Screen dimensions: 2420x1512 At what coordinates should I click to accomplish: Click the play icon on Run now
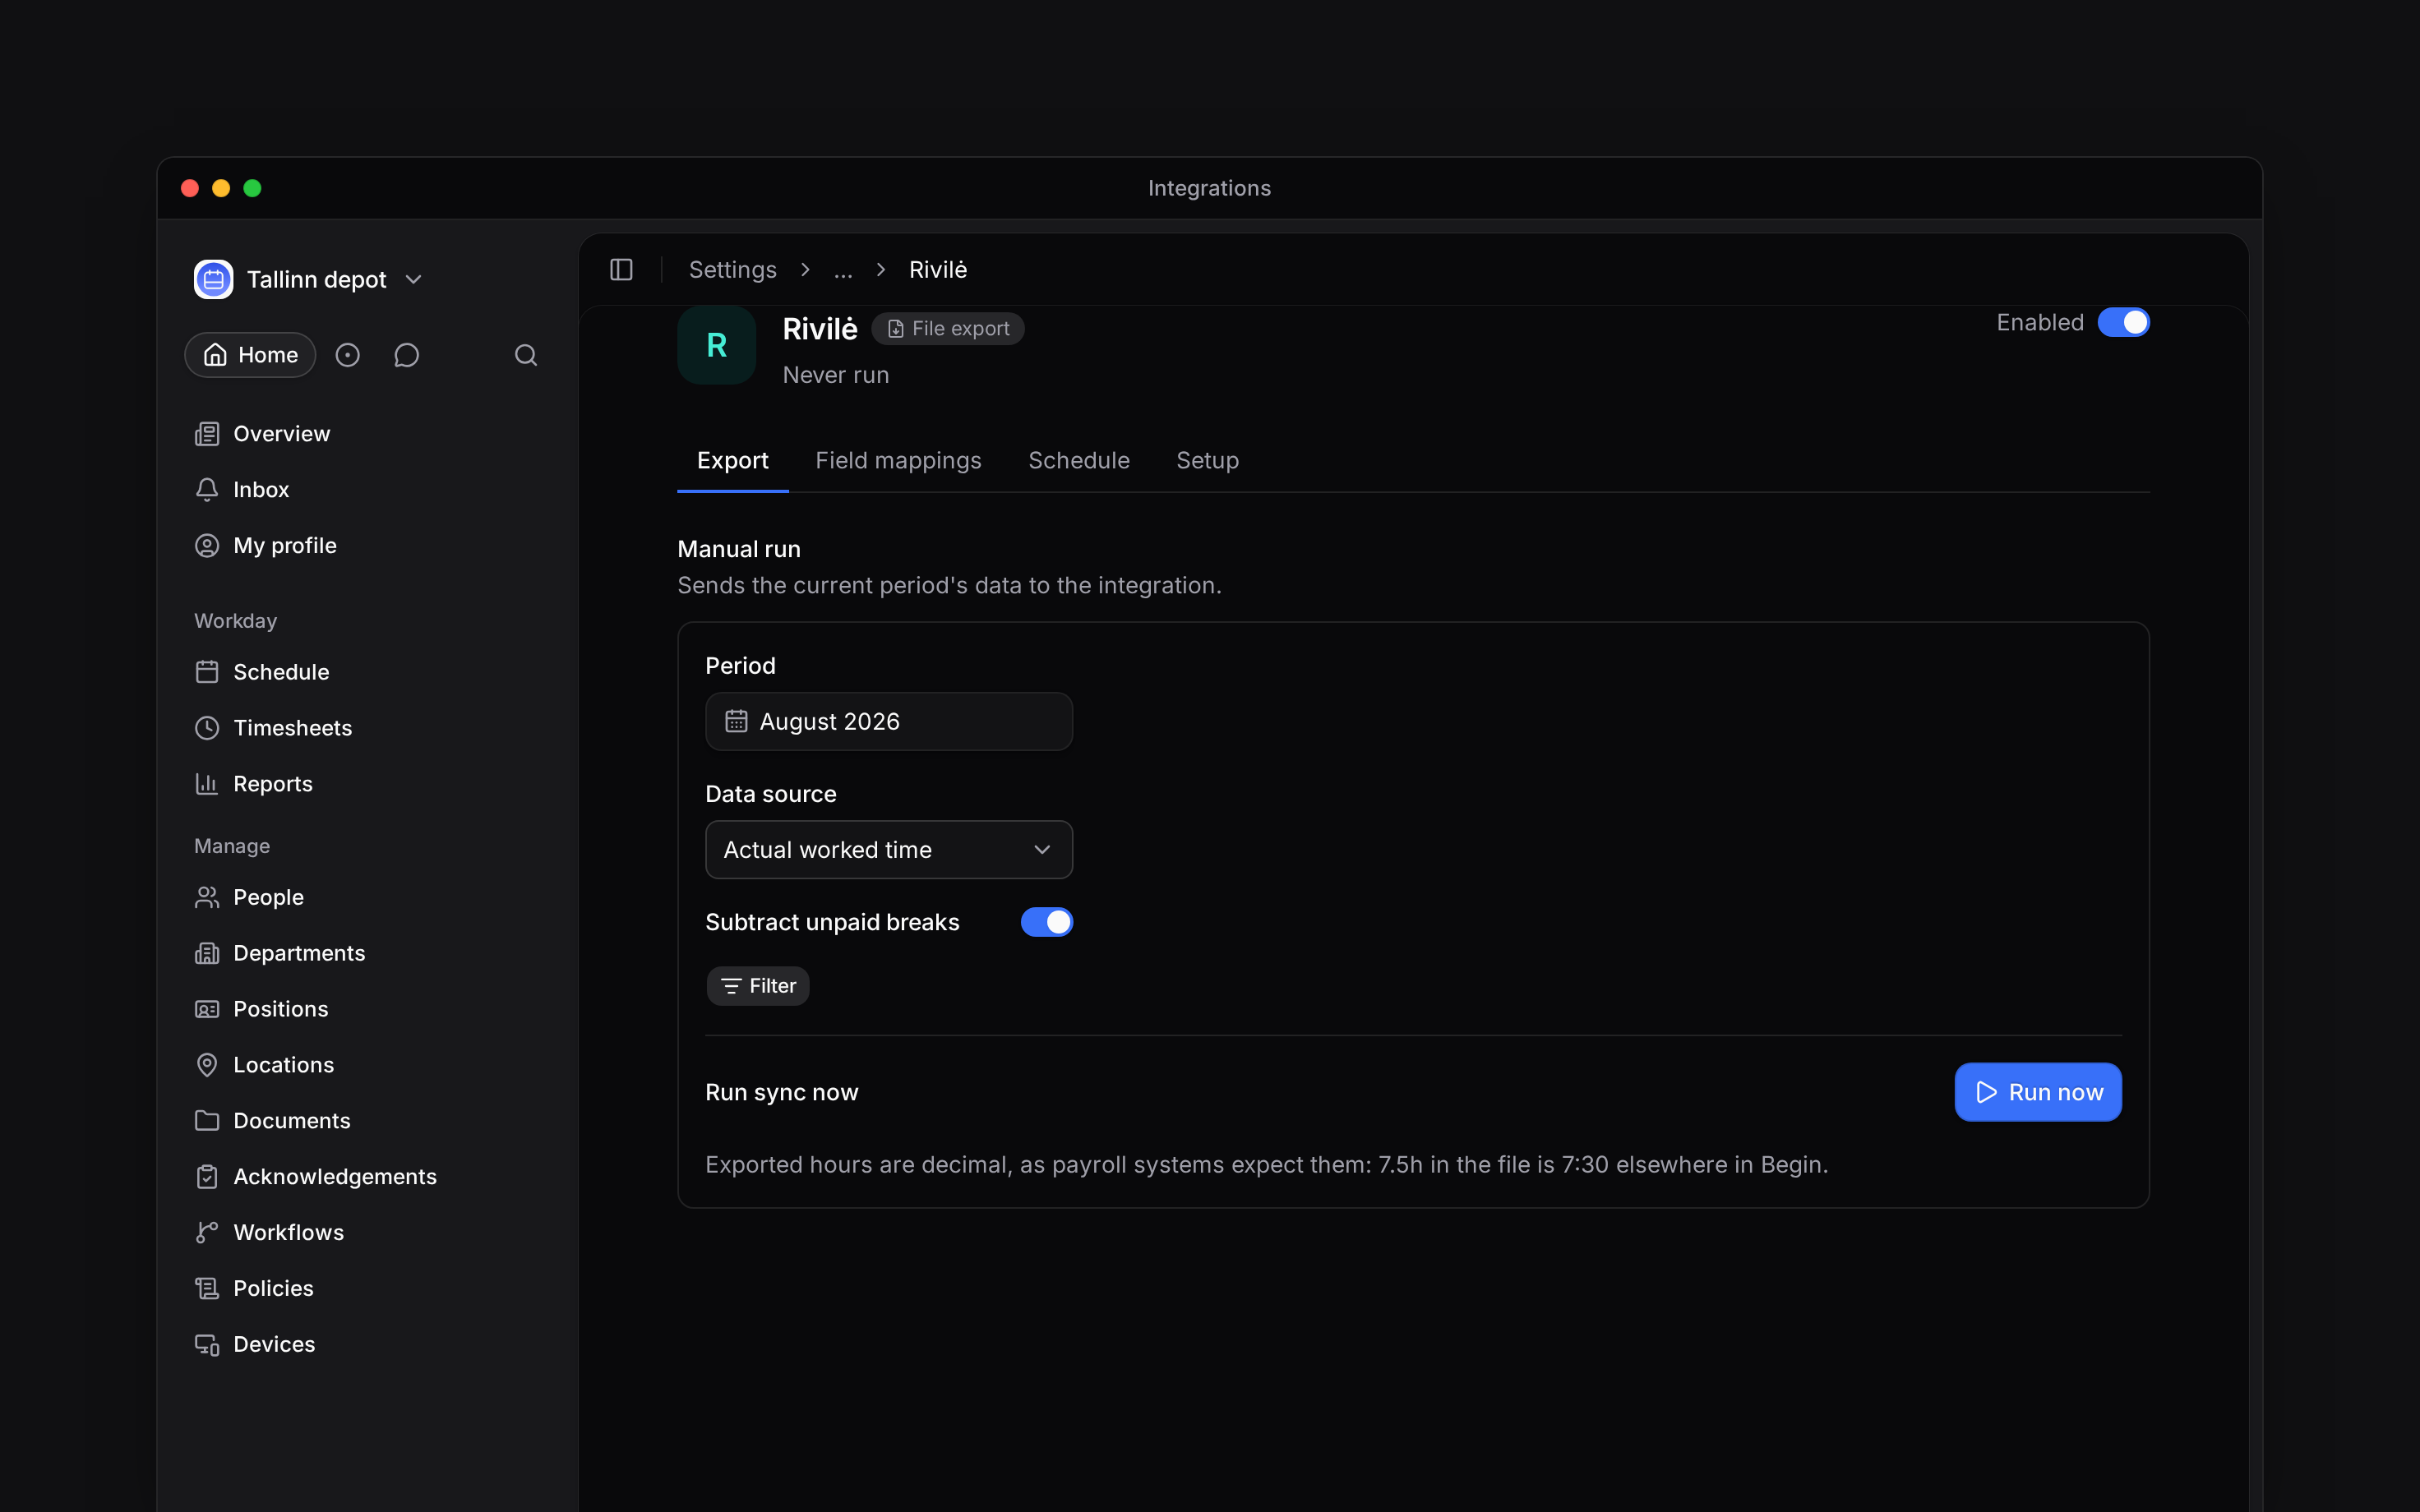click(1986, 1092)
